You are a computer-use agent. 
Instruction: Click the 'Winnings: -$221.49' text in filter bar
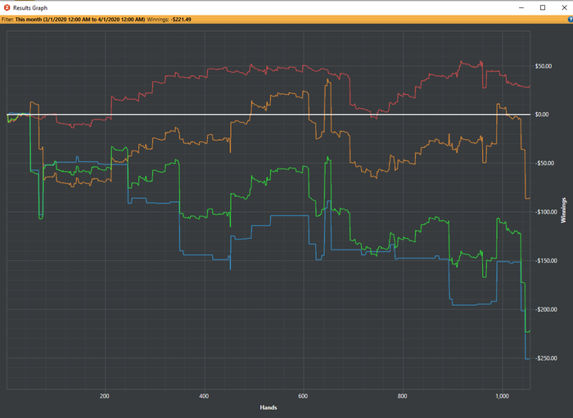169,20
